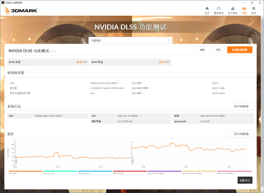Toggle the GPU temperature legend line

coord(95,172)
